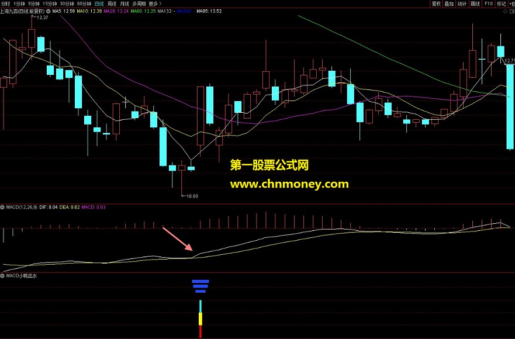Click the 复权 price adjustment button
This screenshot has width=515, height=339.
coord(436,4)
